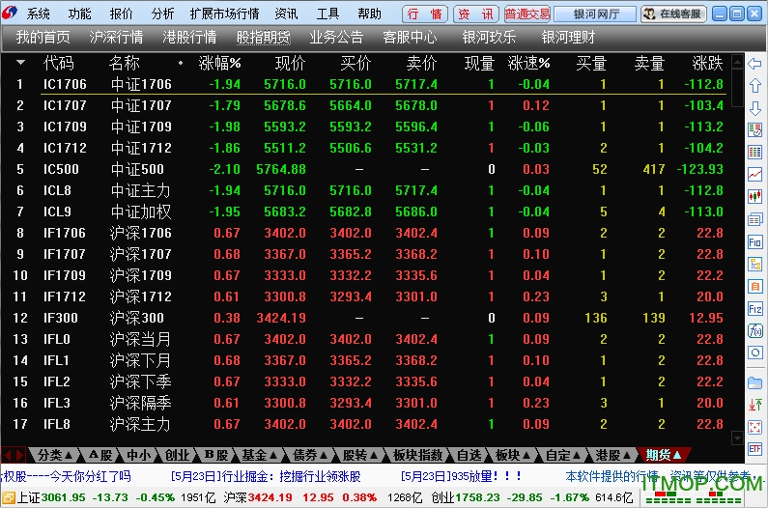Sort by the 涨幅% column header

point(219,63)
